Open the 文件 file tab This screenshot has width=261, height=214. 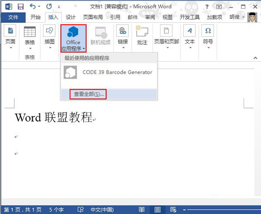[13, 17]
